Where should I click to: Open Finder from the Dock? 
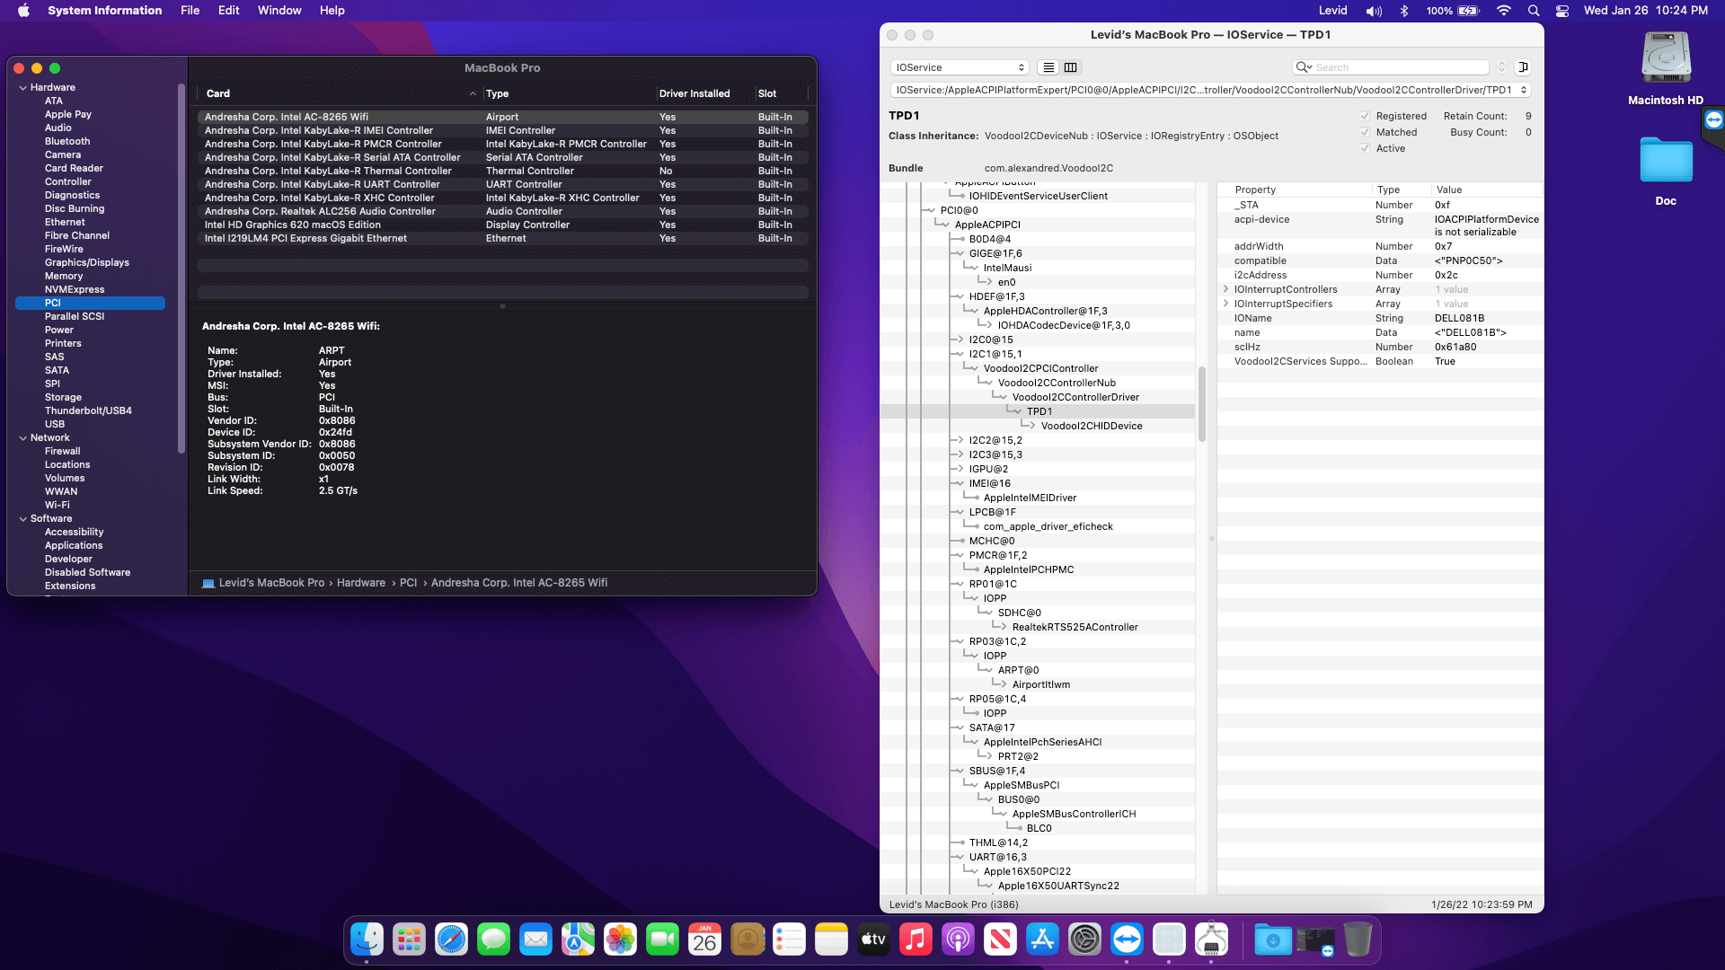pyautogui.click(x=367, y=939)
